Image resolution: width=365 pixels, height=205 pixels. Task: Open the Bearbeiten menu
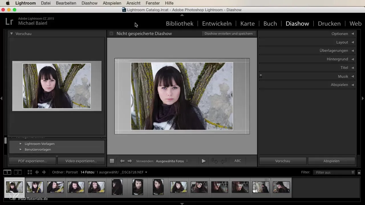[x=66, y=3]
